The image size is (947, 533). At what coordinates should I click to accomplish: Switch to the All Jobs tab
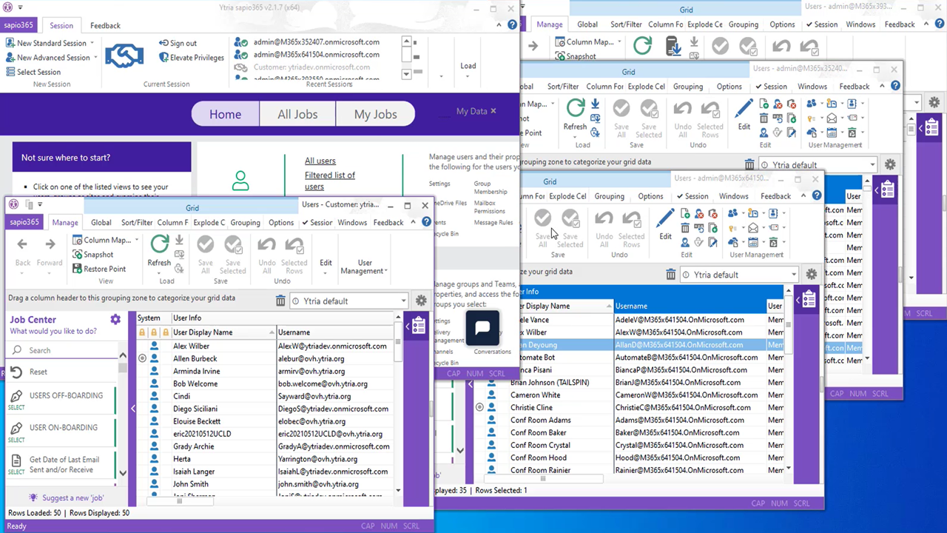[x=297, y=114]
